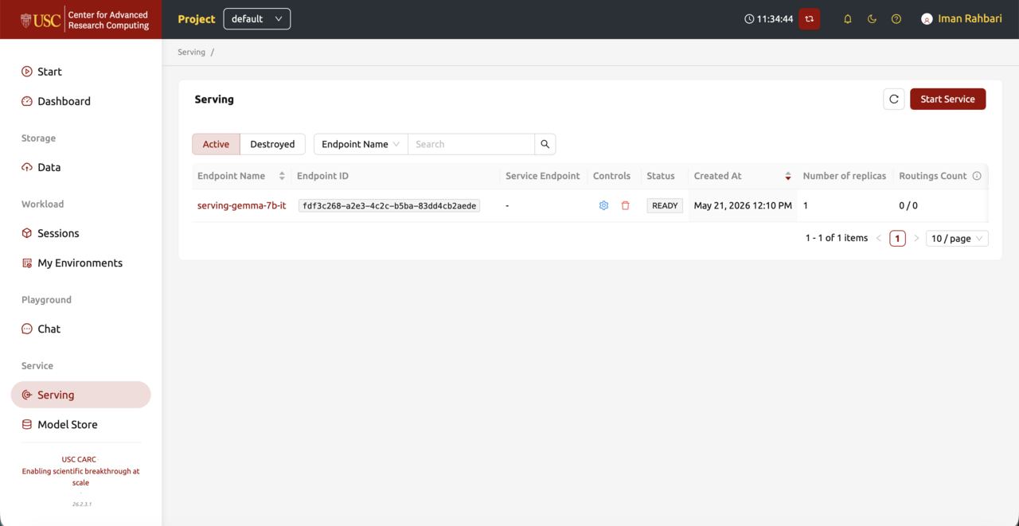Open the default project dropdown
The width and height of the screenshot is (1019, 526).
pos(257,19)
